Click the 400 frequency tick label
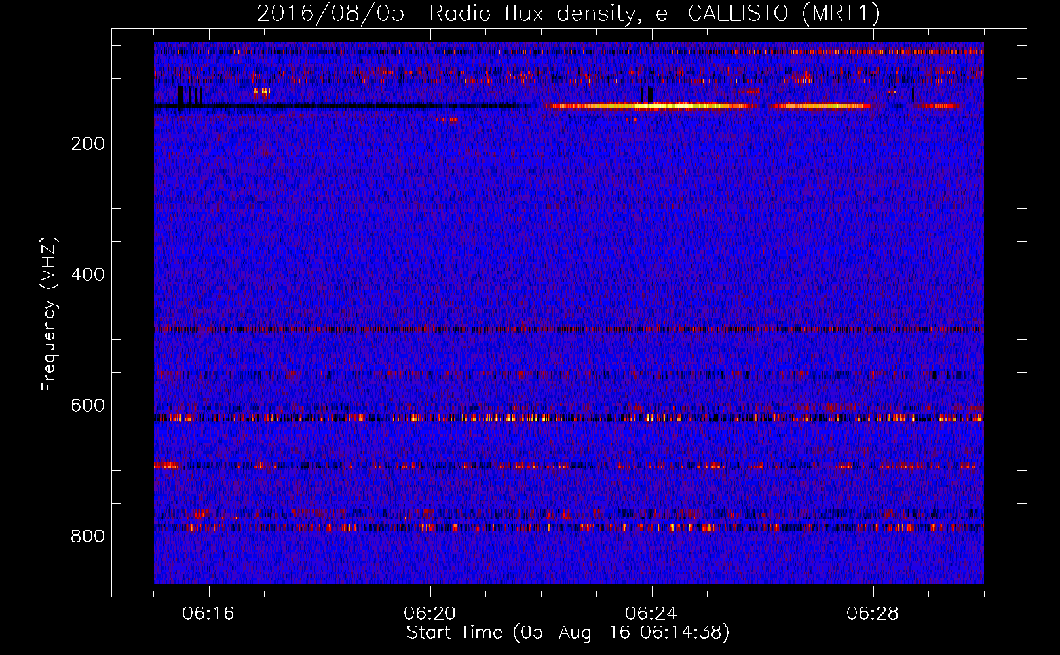This screenshot has width=1060, height=655. pyautogui.click(x=88, y=274)
